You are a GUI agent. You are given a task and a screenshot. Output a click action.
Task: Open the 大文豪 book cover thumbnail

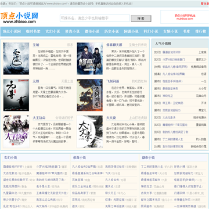click(x=90, y=132)
